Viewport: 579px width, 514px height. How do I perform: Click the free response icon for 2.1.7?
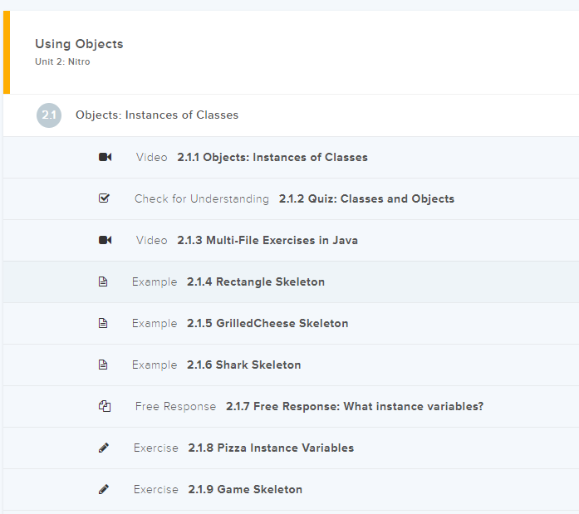coord(104,406)
